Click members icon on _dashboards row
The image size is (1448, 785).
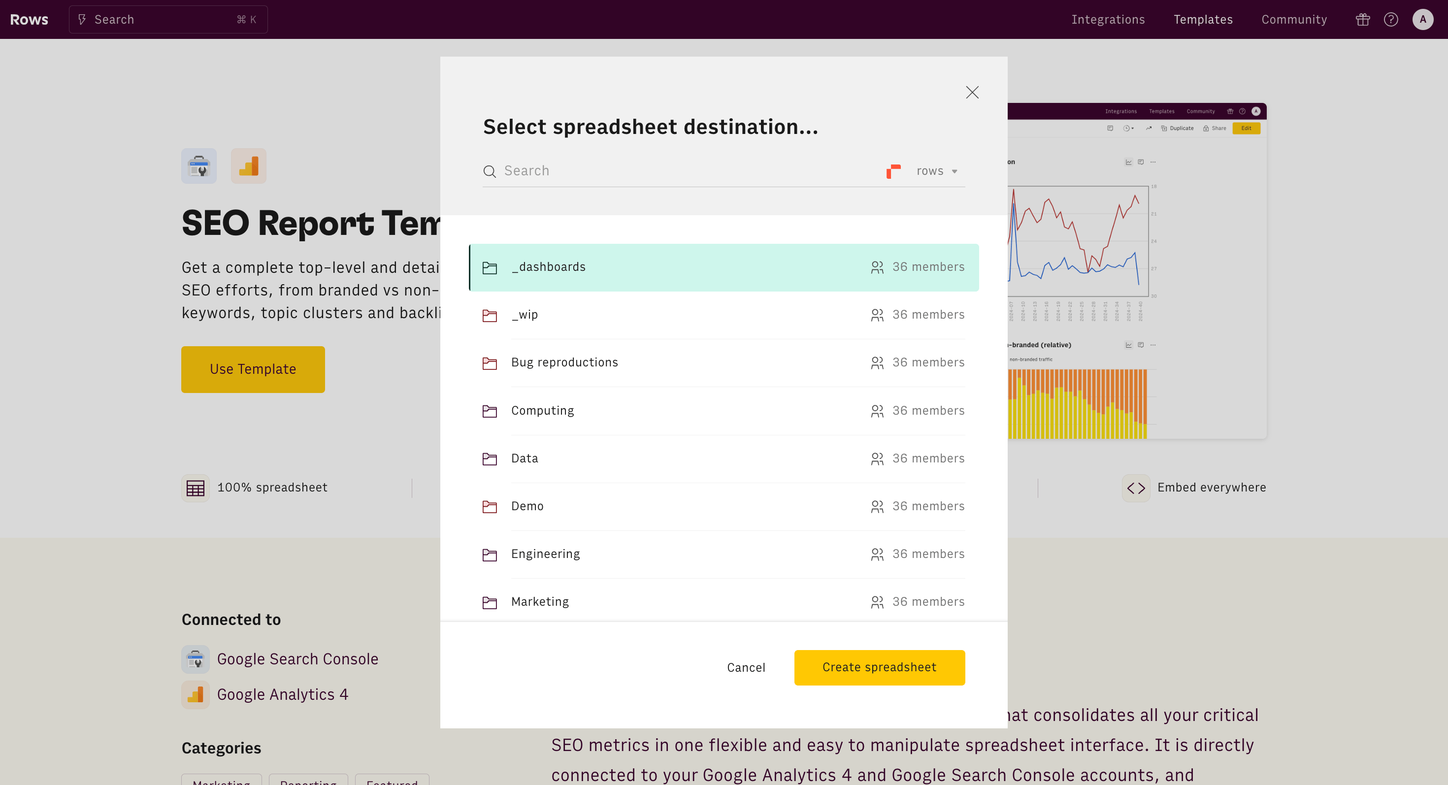[877, 267]
